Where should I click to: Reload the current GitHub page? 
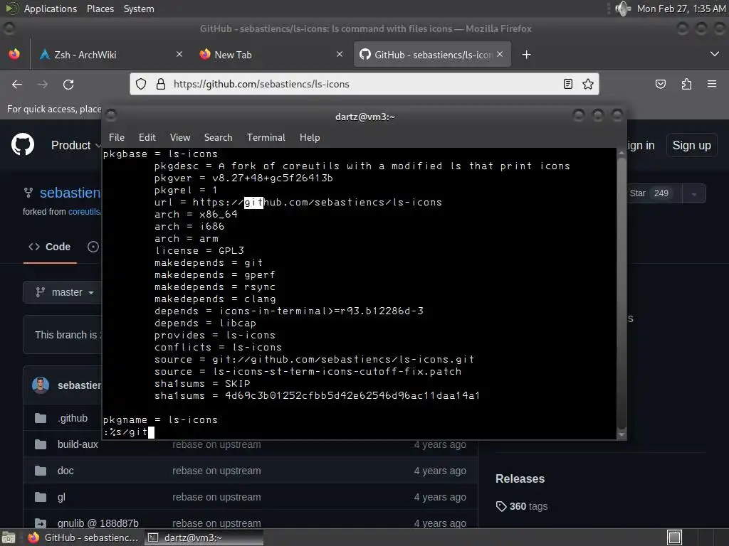[68, 84]
